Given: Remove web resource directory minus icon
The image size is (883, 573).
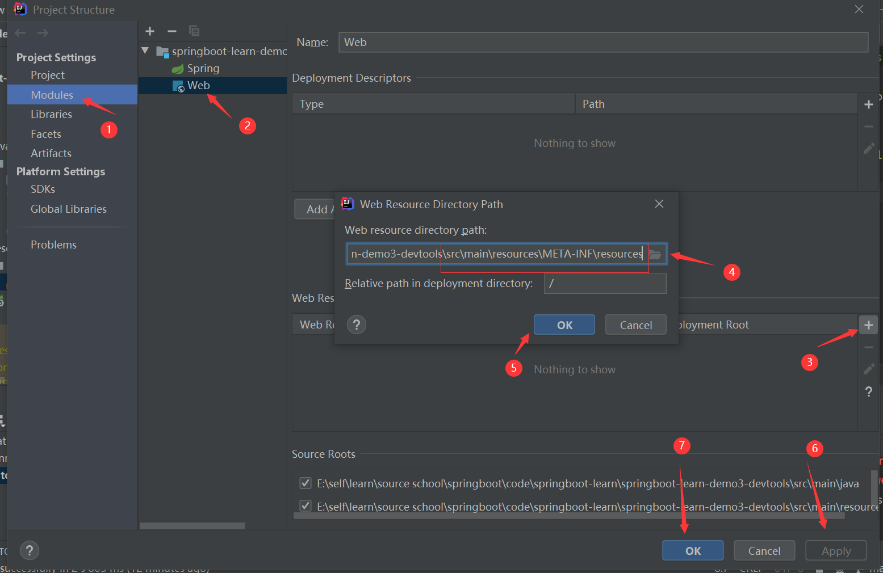Looking at the screenshot, I should [x=868, y=347].
